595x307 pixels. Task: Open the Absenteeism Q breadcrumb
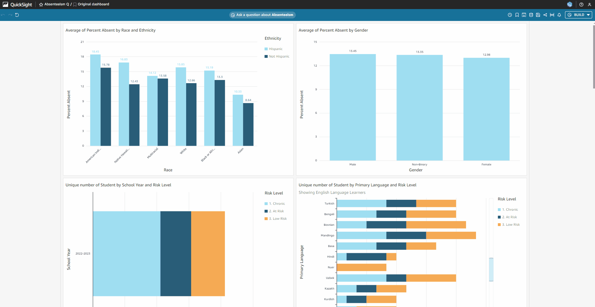click(57, 4)
